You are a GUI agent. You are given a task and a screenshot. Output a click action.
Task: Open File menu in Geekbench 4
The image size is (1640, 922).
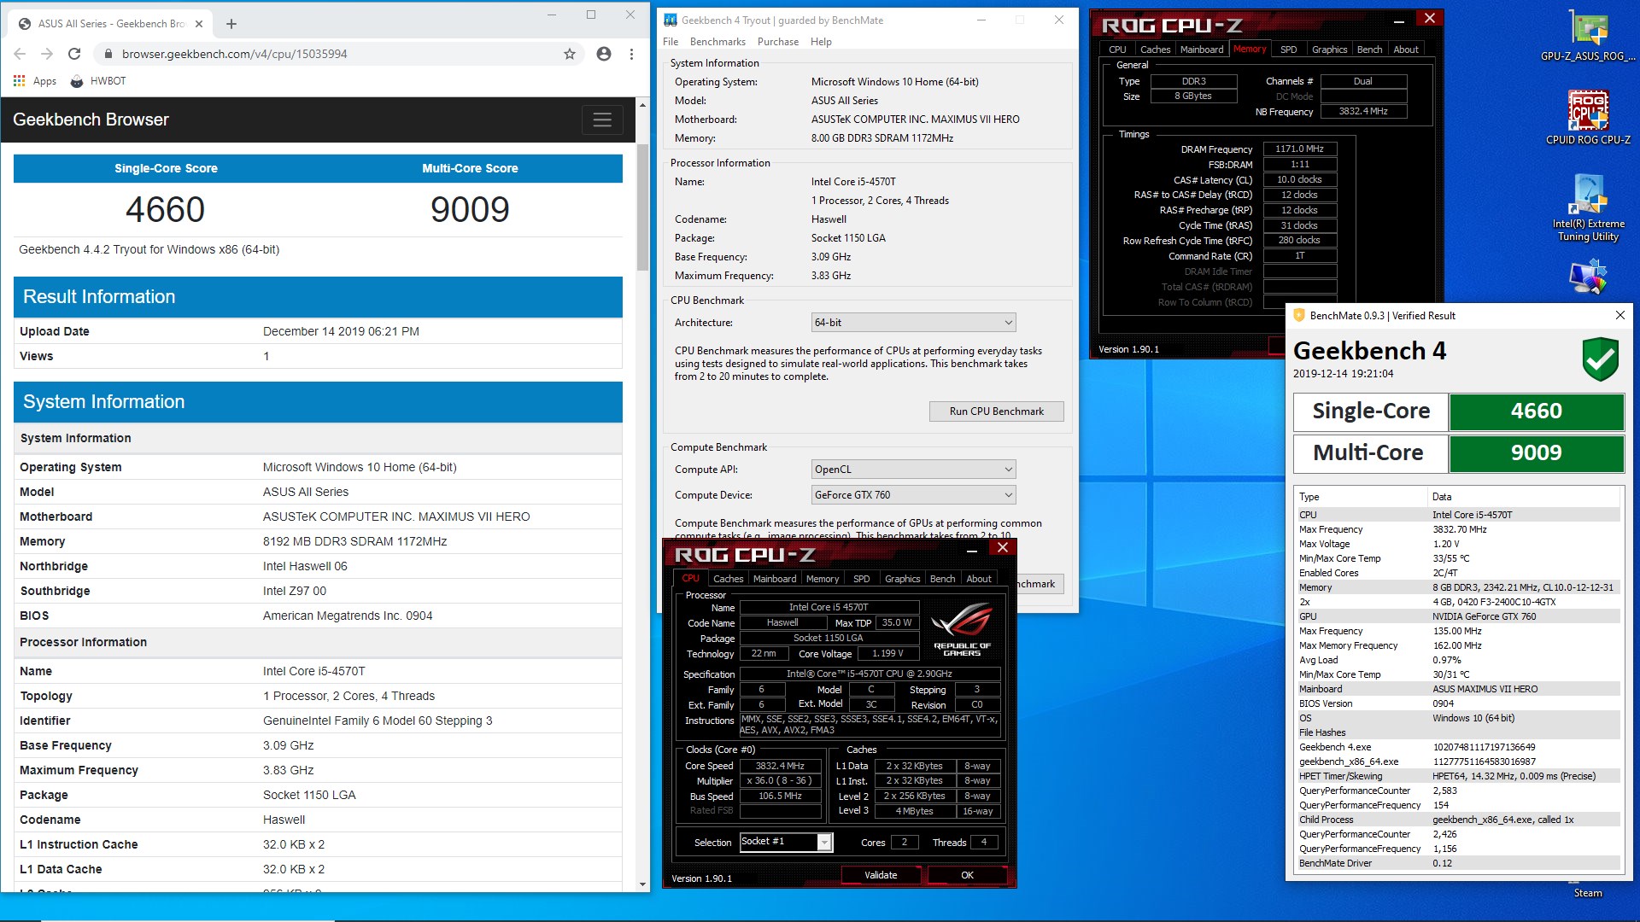[x=671, y=42]
